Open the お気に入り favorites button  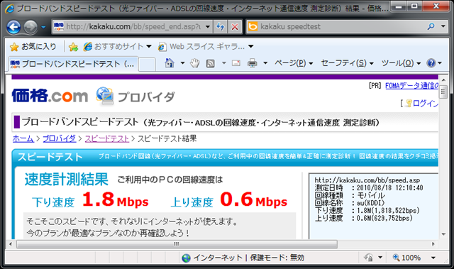point(33,47)
